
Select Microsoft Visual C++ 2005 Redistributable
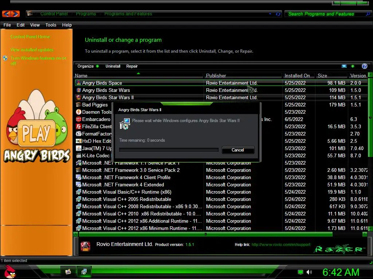pos(221,199)
